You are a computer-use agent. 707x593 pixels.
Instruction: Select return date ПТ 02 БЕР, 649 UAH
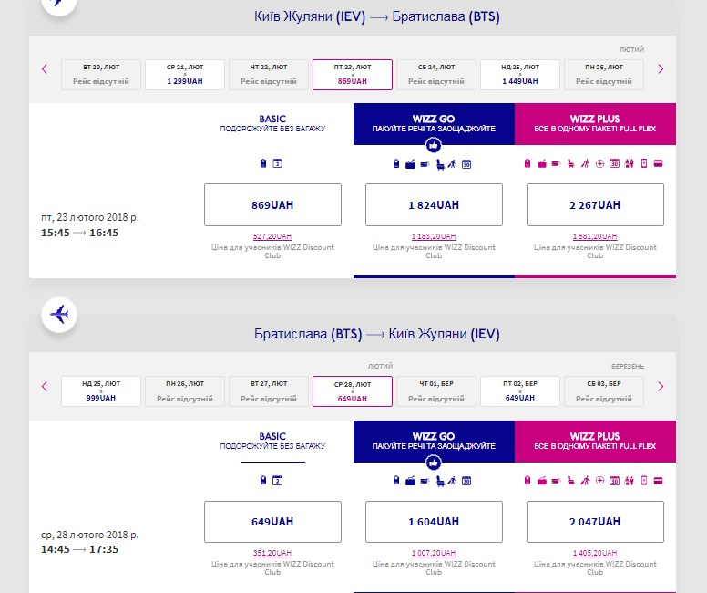tap(519, 392)
